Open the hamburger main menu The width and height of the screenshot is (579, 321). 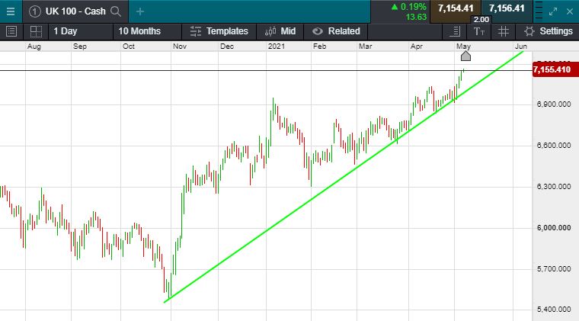pyautogui.click(x=10, y=11)
